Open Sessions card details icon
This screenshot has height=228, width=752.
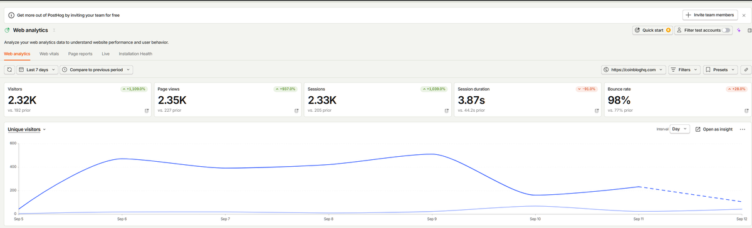point(447,111)
